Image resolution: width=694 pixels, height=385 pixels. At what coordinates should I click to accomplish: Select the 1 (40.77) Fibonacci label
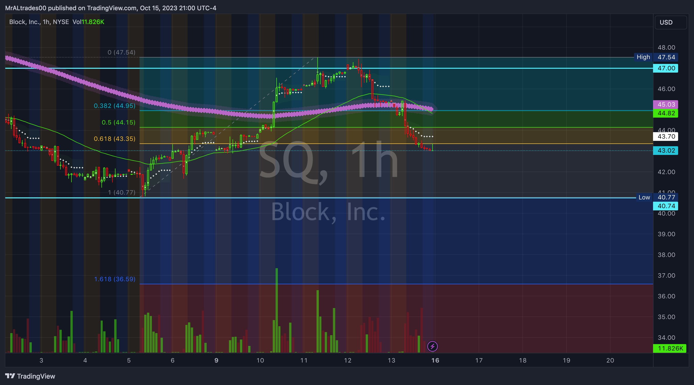[122, 192]
